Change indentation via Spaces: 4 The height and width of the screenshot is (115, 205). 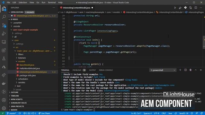coord(147,113)
